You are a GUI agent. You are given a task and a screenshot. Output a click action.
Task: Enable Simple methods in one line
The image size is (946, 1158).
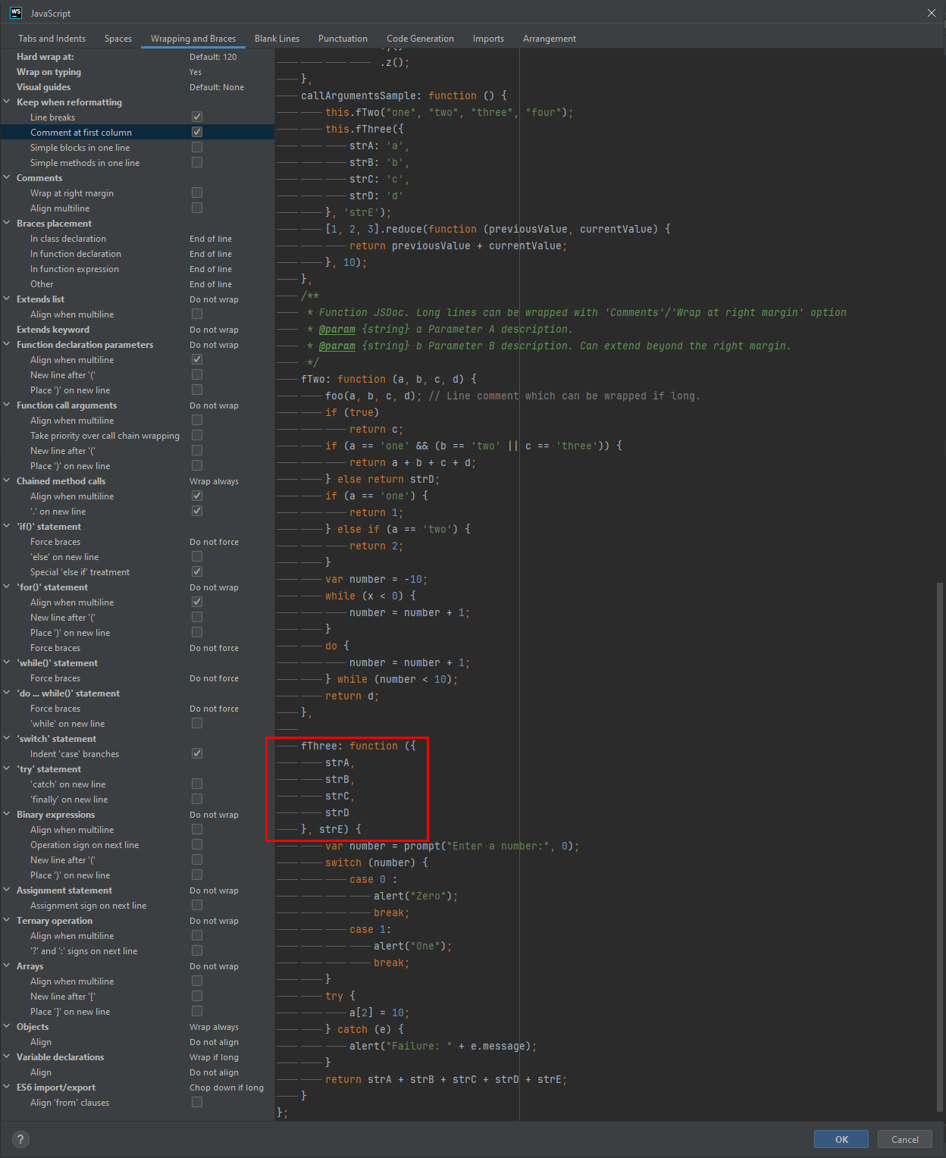(x=197, y=162)
